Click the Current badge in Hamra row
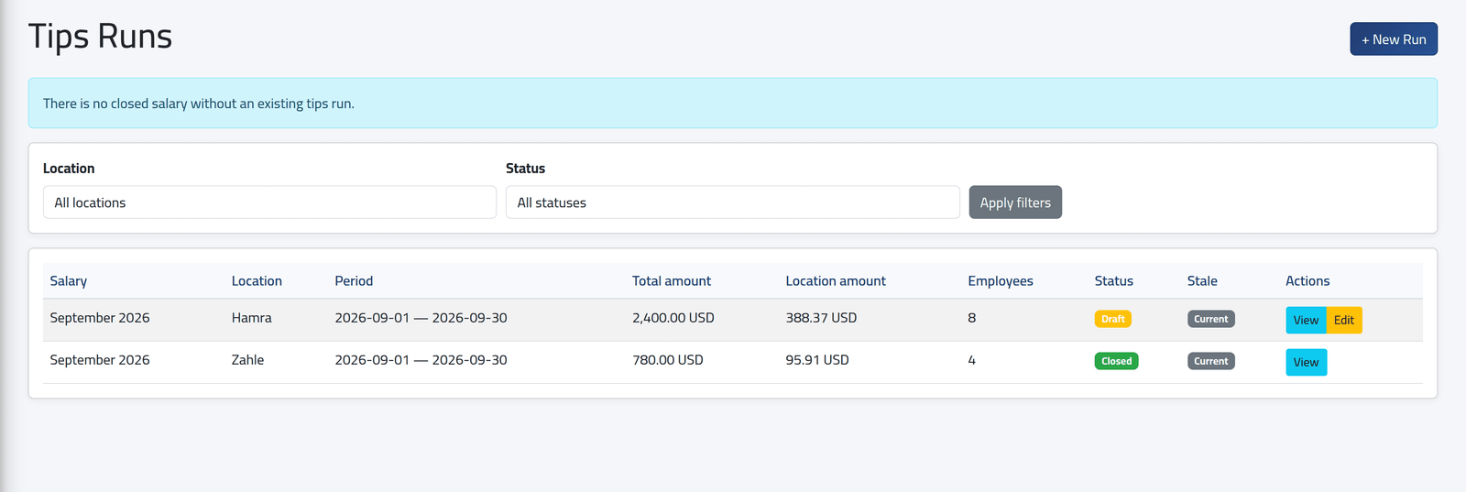This screenshot has width=1466, height=492. [x=1210, y=319]
